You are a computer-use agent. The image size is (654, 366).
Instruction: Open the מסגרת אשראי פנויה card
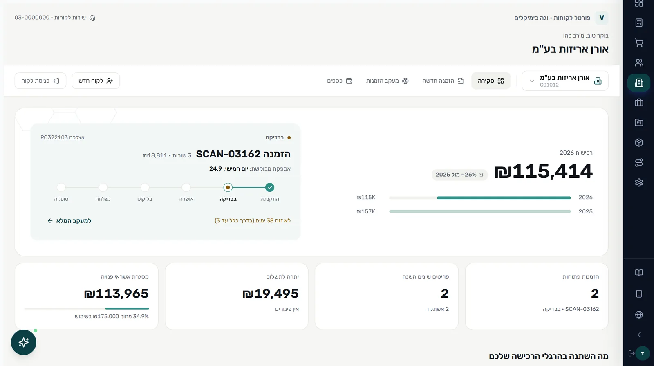(87, 296)
